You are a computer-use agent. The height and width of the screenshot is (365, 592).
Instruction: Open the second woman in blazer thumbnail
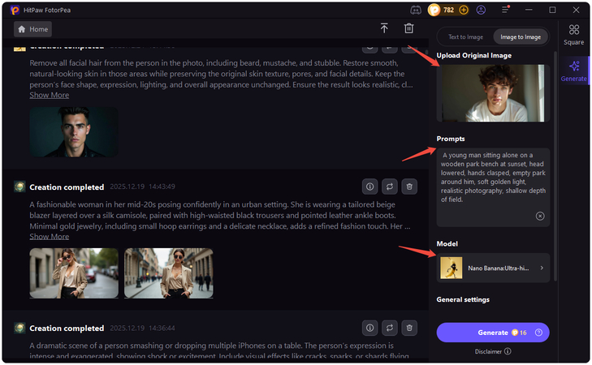click(x=169, y=273)
